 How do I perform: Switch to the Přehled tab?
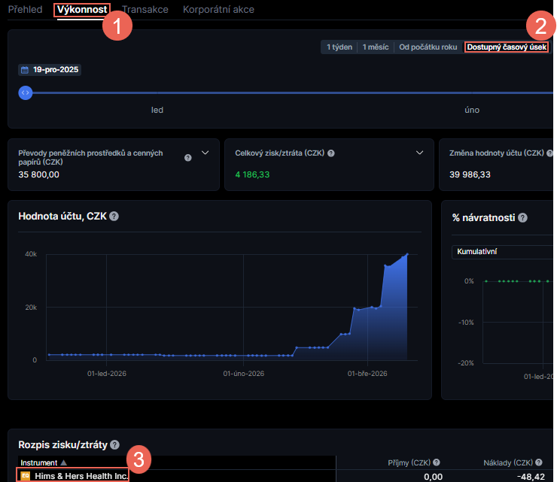[x=25, y=10]
